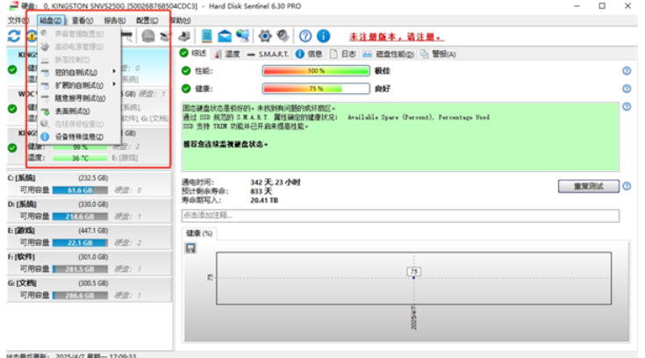Screen dimensions: 645x358
Task: Open 短的自测试 submenu
Action: coord(75,72)
